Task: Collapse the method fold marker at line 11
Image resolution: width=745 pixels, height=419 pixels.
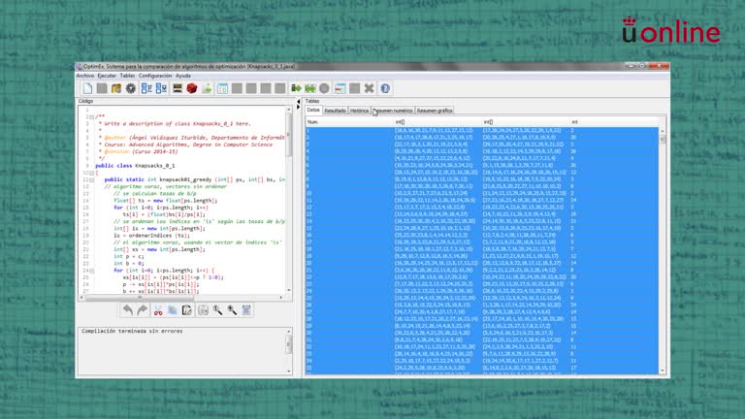Action: 92,180
